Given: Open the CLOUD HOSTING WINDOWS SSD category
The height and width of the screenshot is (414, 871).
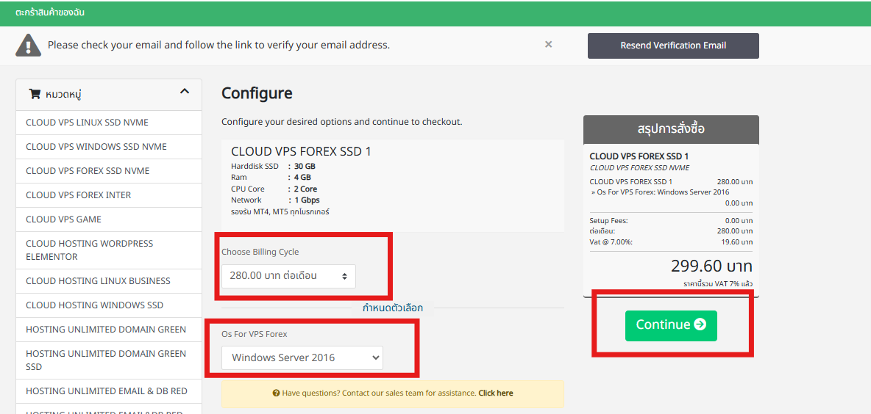Looking at the screenshot, I should point(109,305).
